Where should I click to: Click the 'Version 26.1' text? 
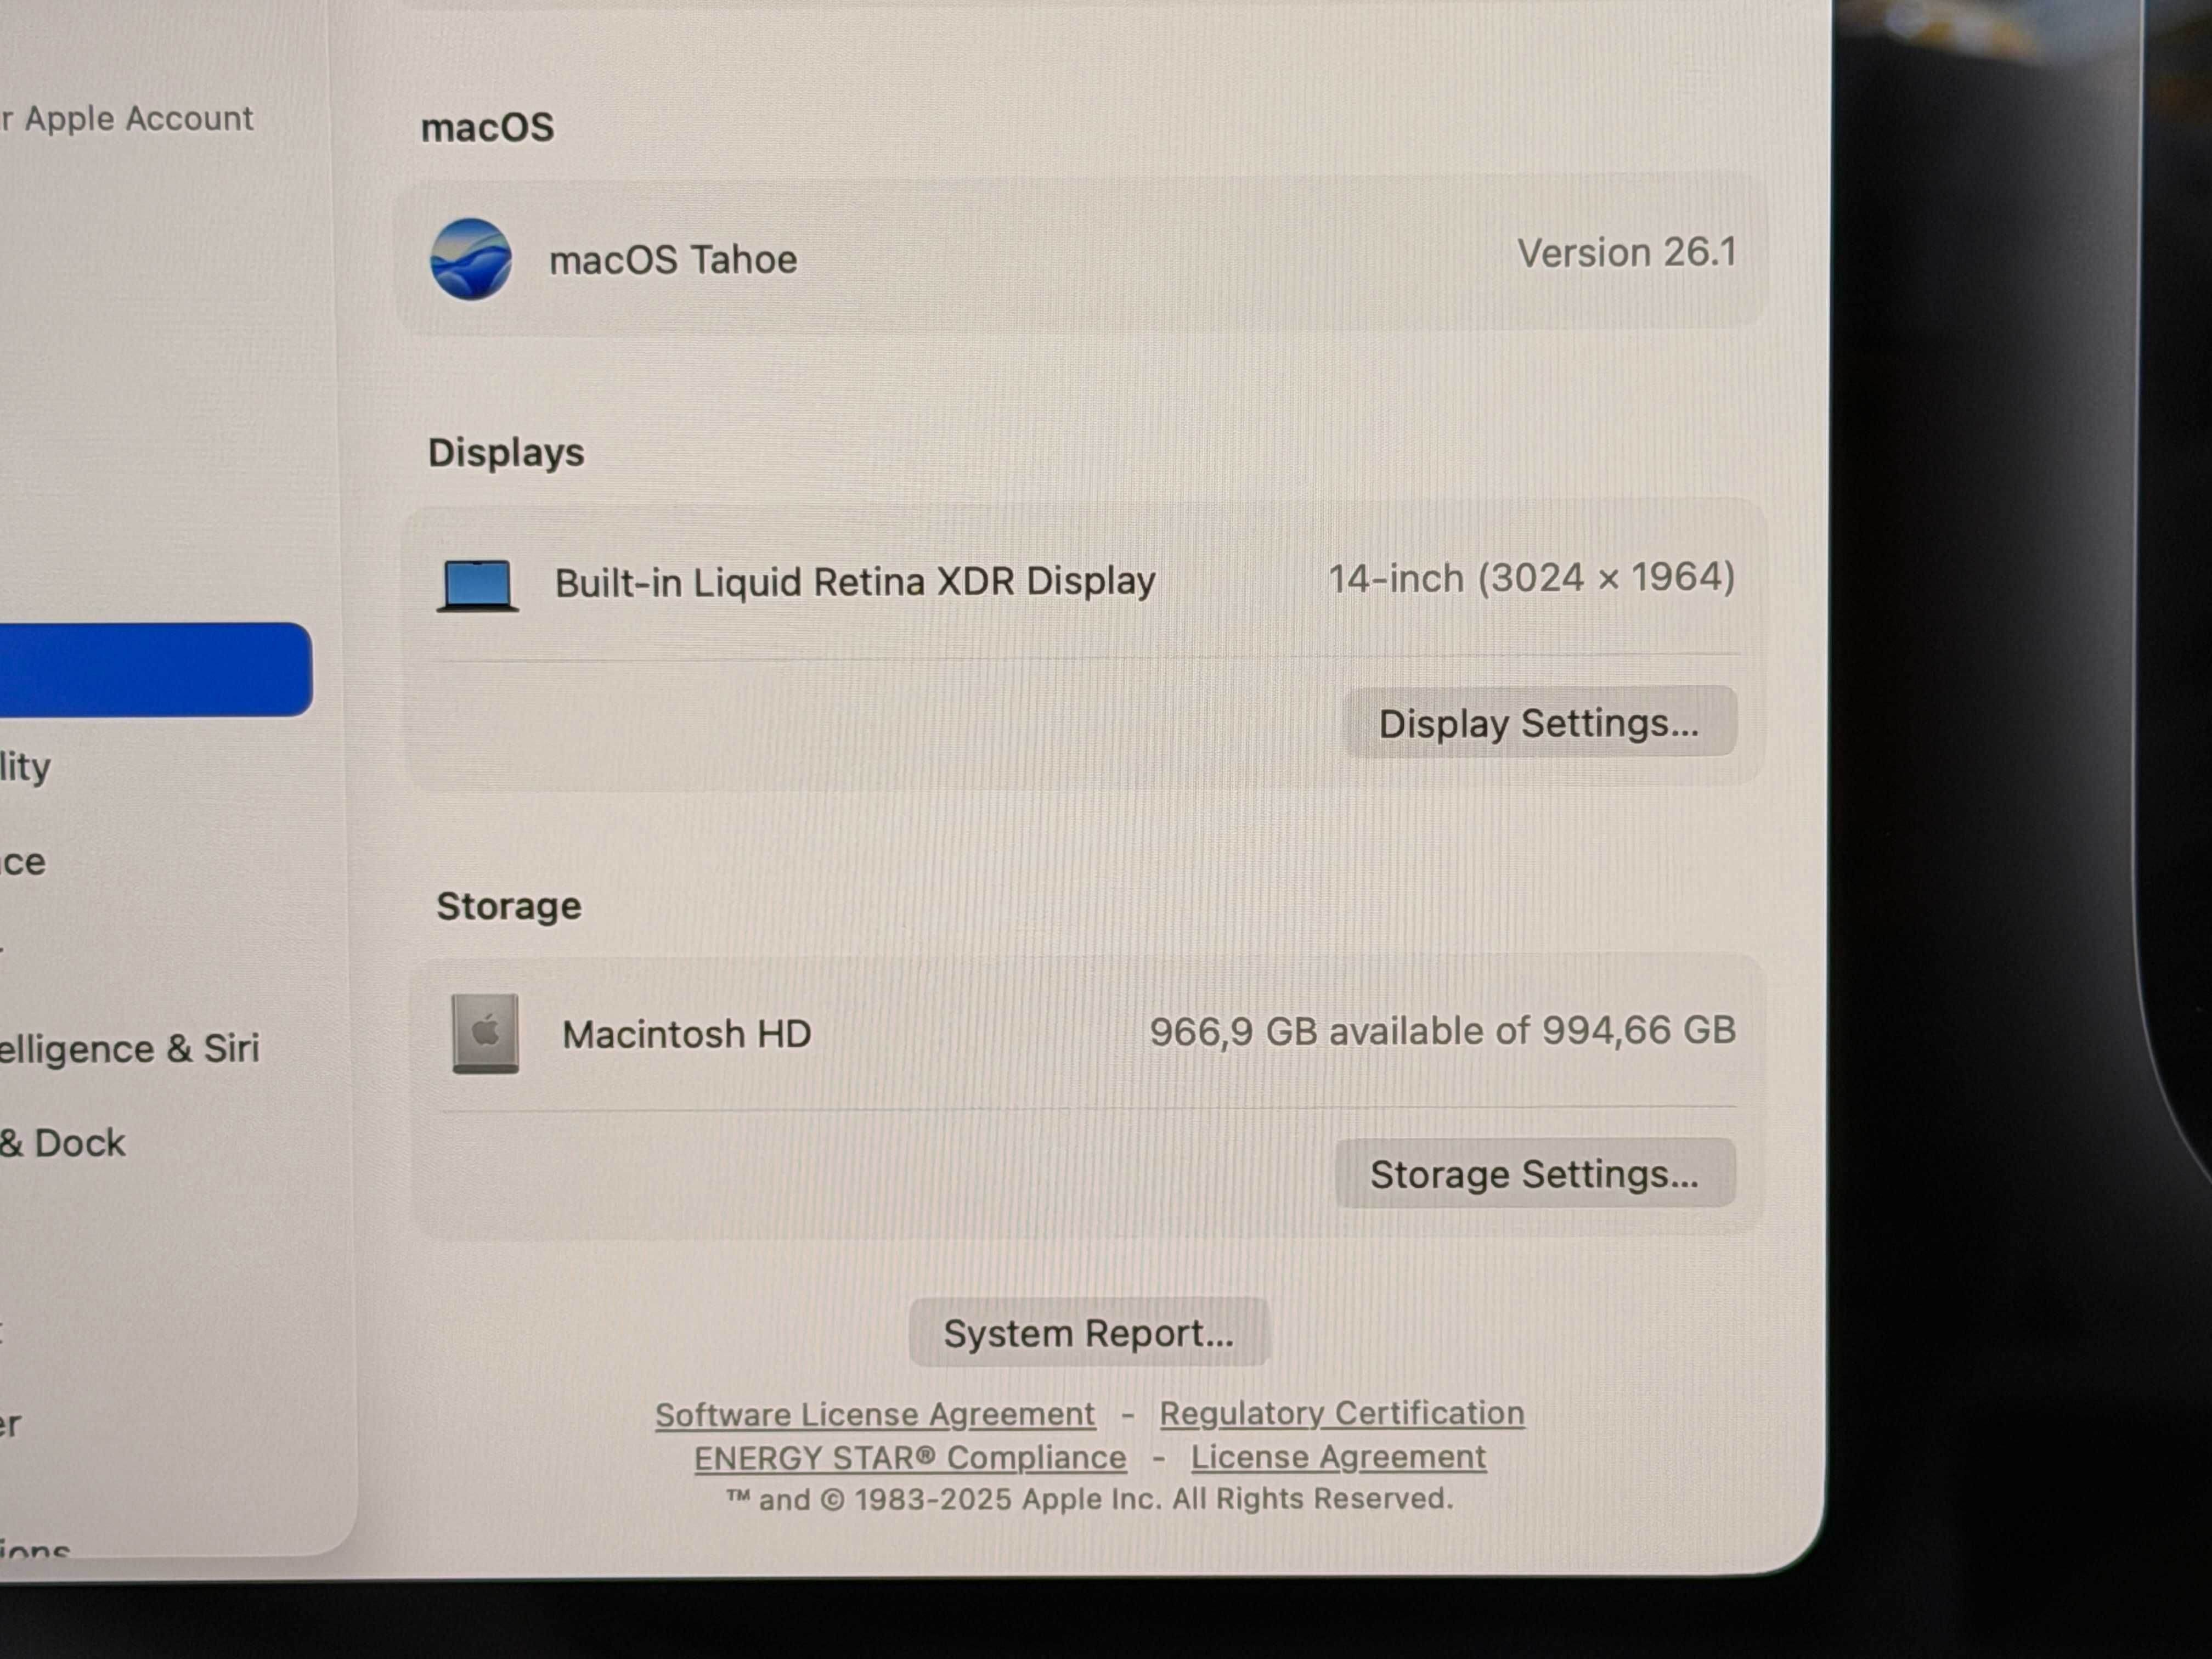click(1627, 252)
